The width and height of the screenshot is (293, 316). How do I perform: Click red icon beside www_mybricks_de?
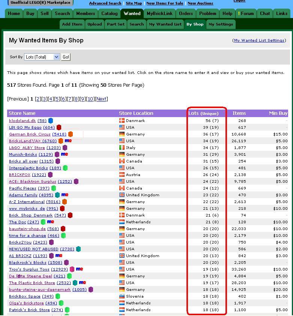point(63,208)
